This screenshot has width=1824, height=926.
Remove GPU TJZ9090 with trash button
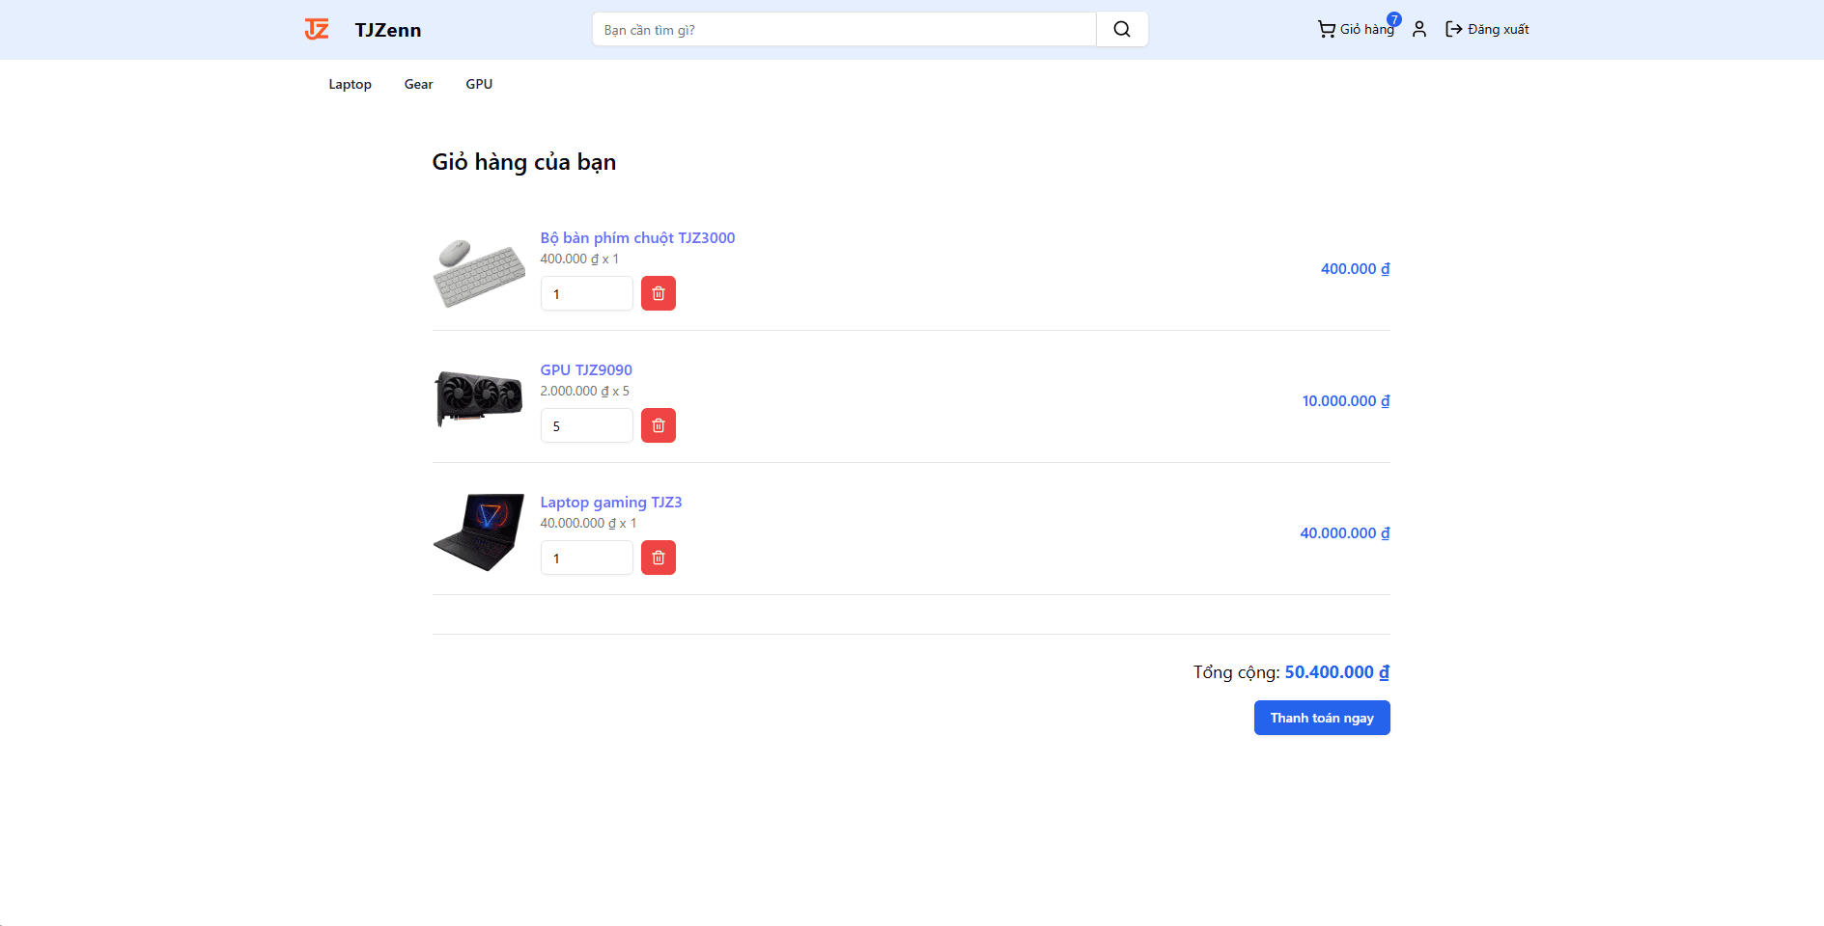point(658,425)
